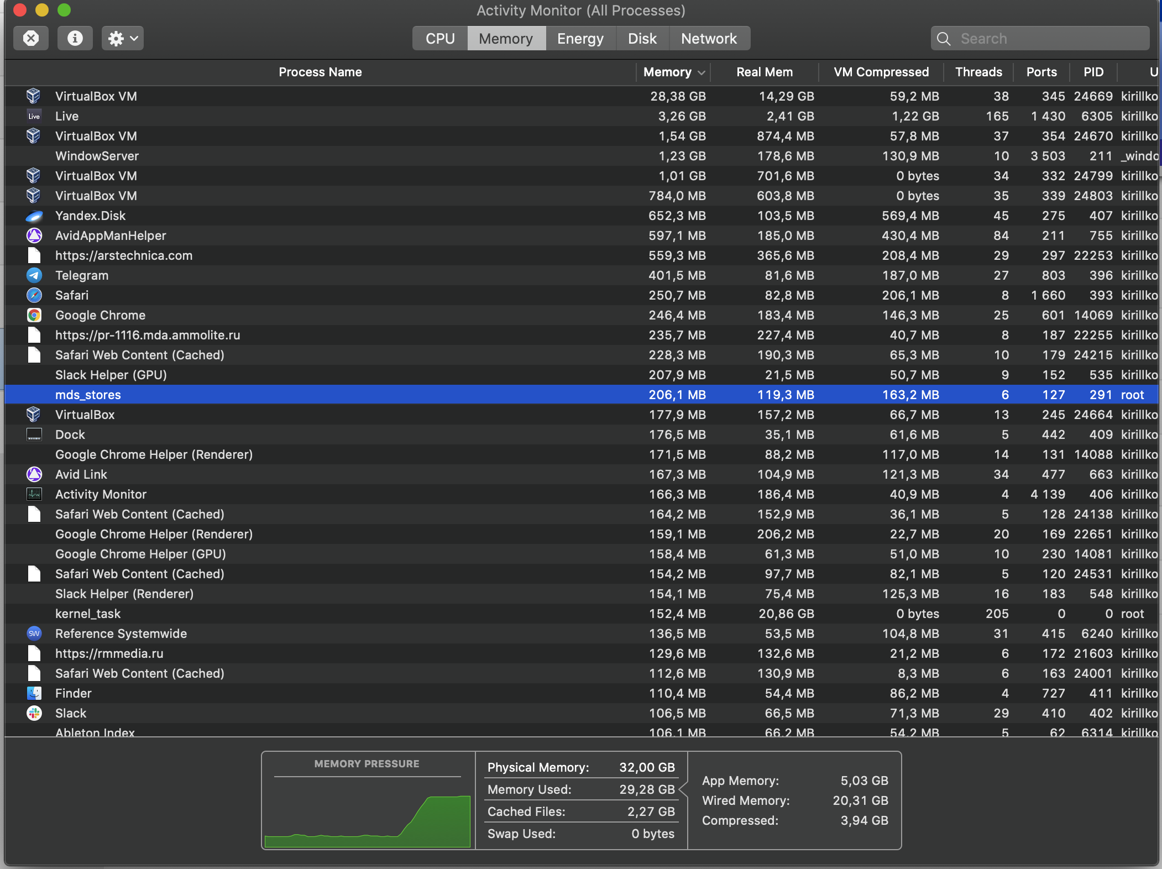The height and width of the screenshot is (869, 1162).
Task: Click the Ableton Live process icon
Action: [x=34, y=116]
